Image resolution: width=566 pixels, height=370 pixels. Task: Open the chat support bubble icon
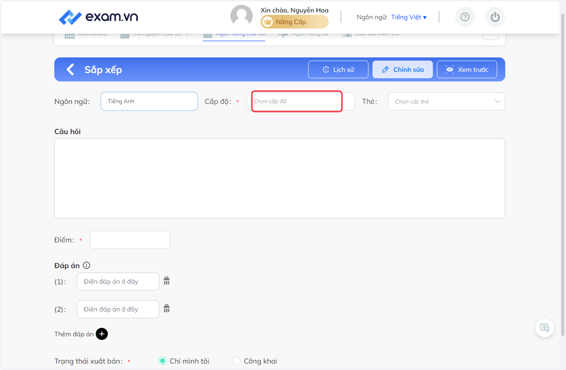coord(545,328)
